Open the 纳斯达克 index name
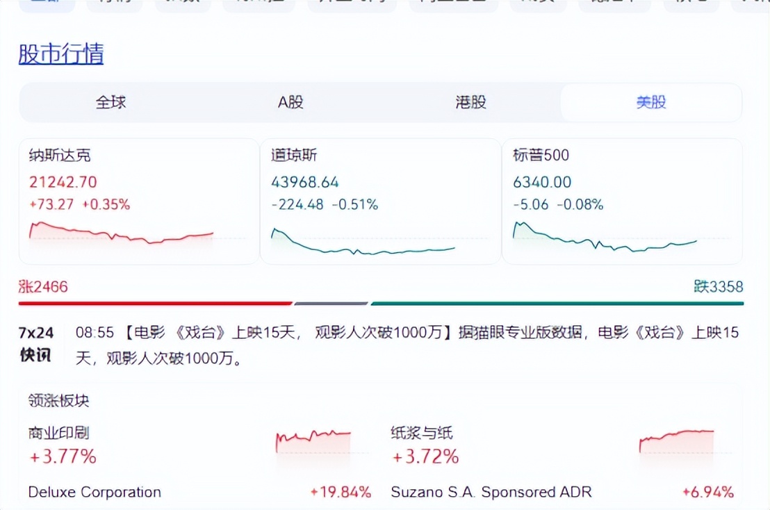Viewport: 770px width, 510px height. tap(60, 156)
